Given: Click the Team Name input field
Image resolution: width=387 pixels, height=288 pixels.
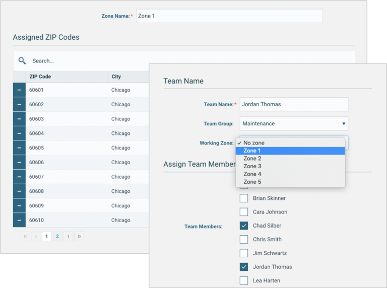Looking at the screenshot, I should click(x=294, y=104).
